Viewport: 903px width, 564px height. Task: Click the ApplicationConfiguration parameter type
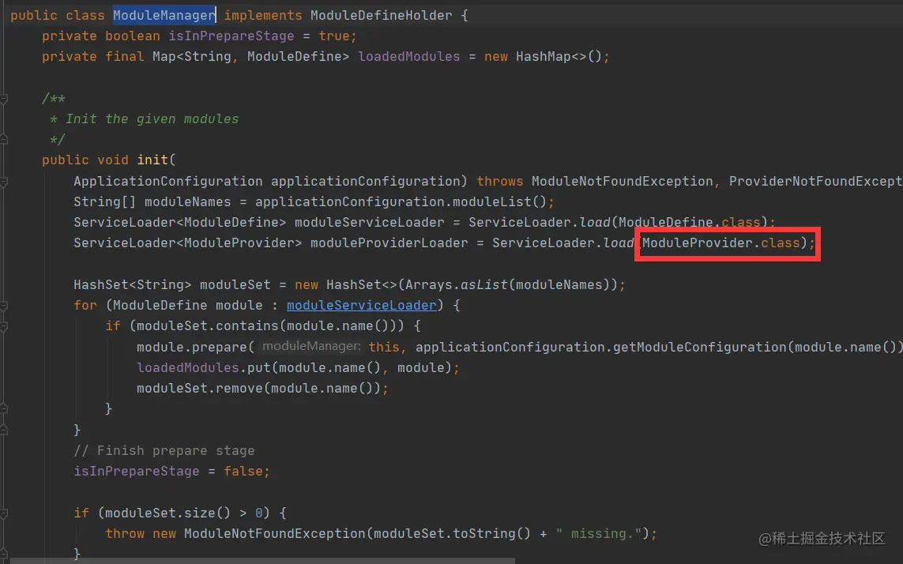coord(167,181)
